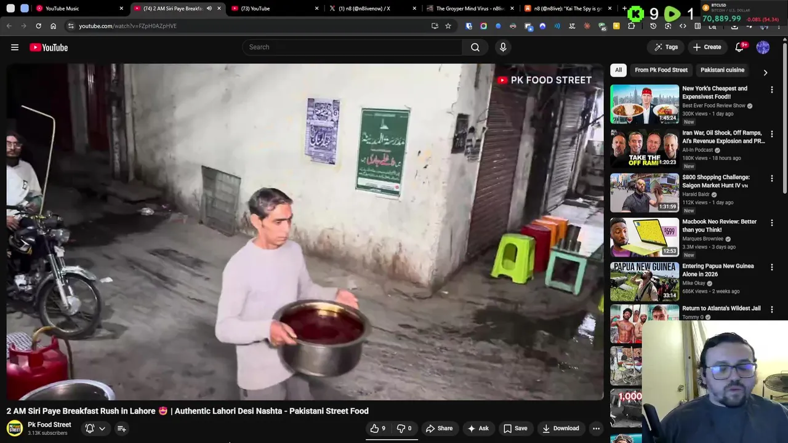788x443 pixels.
Task: Go to the YouTube home logo
Action: [x=48, y=47]
